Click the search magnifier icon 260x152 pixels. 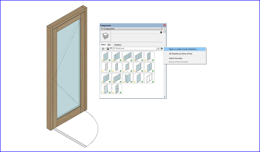pos(158,48)
